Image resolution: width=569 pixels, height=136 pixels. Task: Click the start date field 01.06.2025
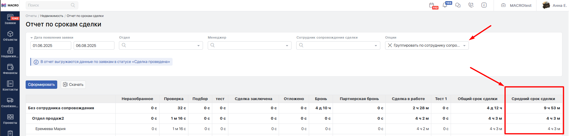(x=51, y=45)
